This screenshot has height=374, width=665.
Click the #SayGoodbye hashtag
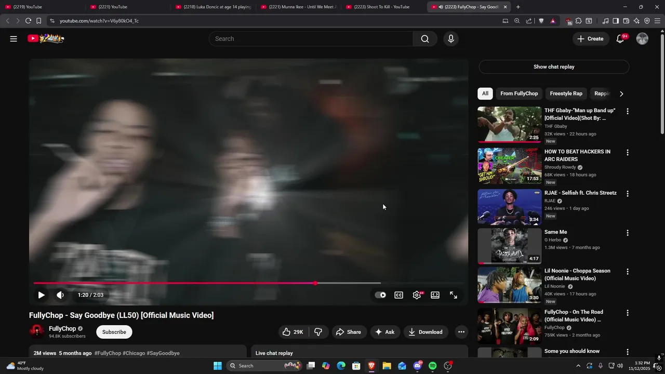tap(163, 353)
